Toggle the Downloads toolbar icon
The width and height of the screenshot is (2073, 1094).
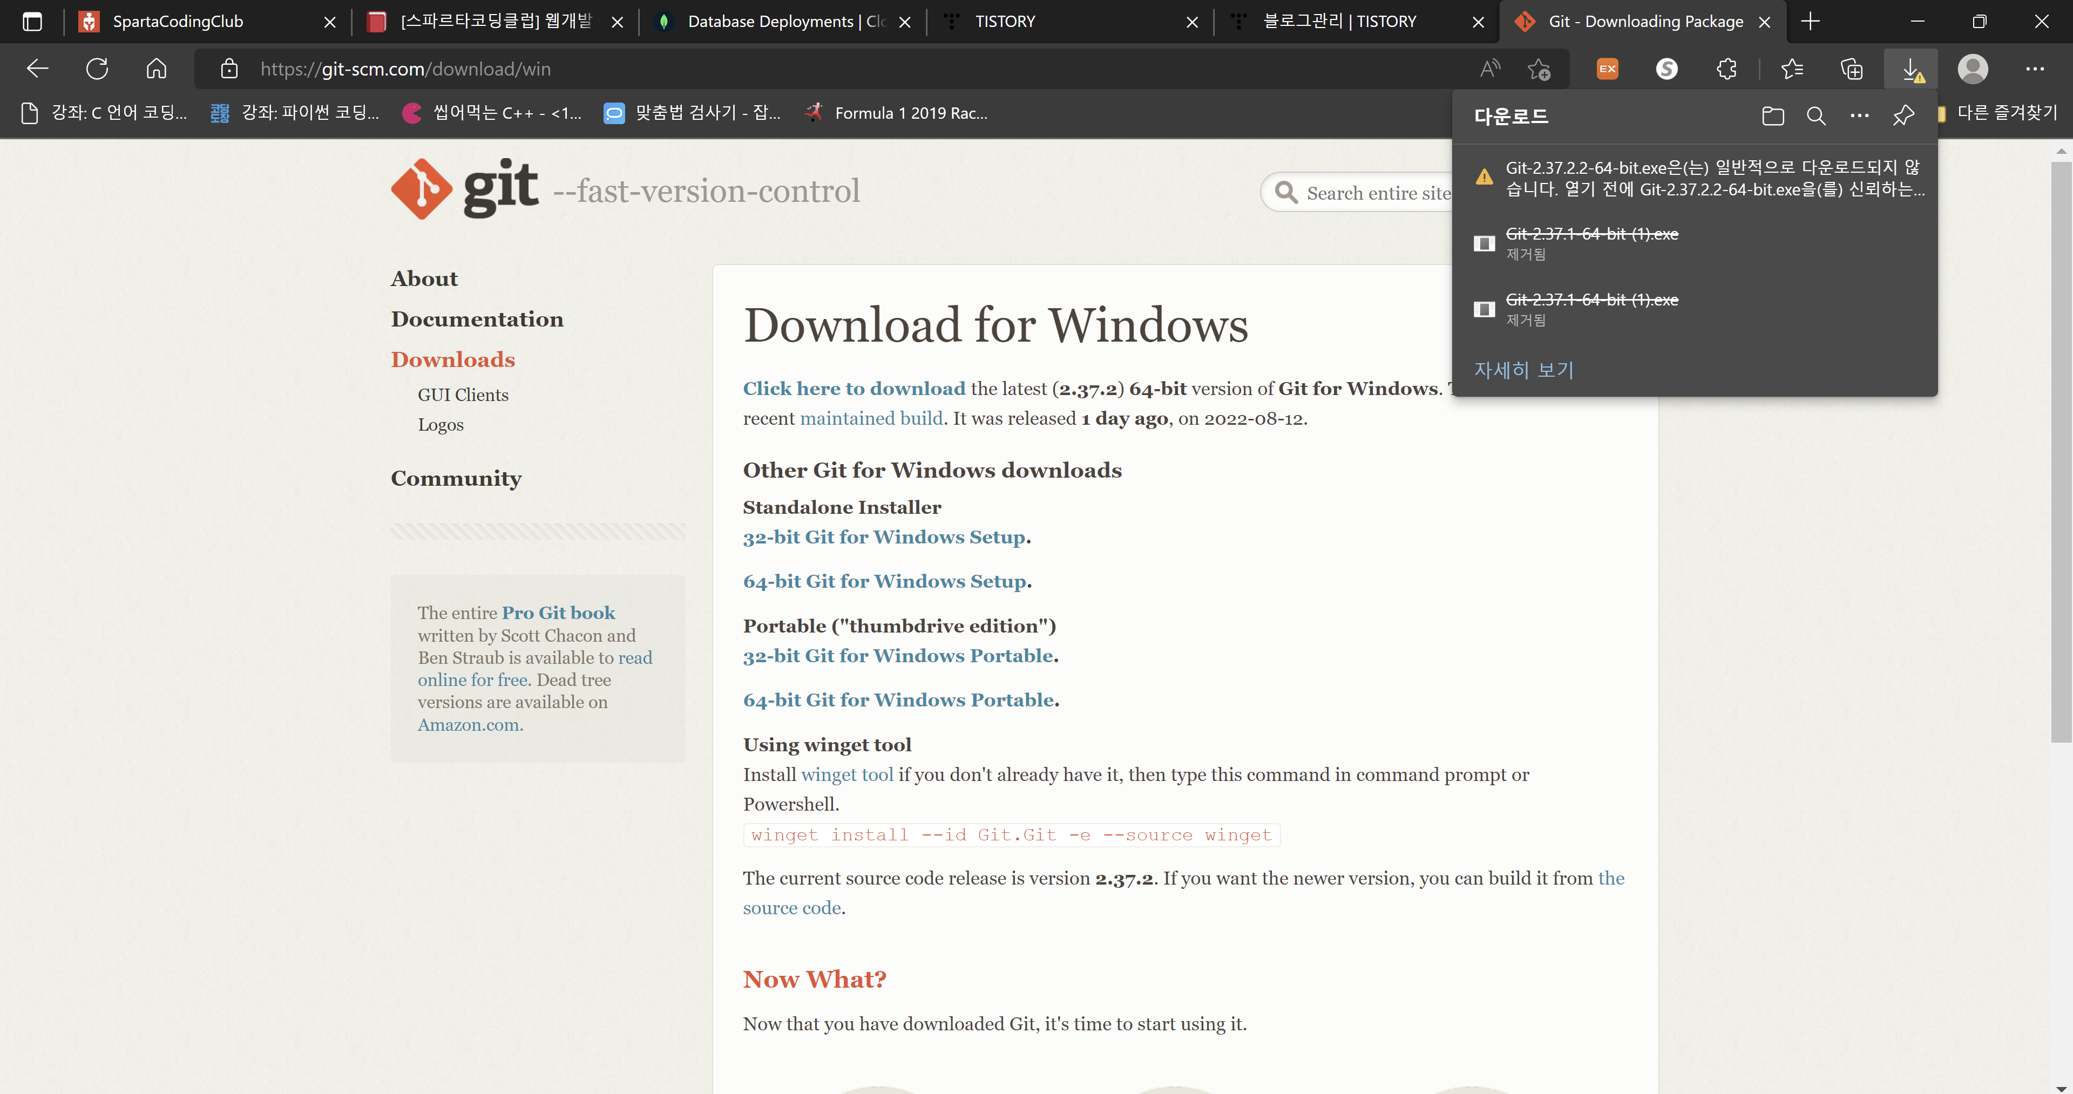point(1911,69)
